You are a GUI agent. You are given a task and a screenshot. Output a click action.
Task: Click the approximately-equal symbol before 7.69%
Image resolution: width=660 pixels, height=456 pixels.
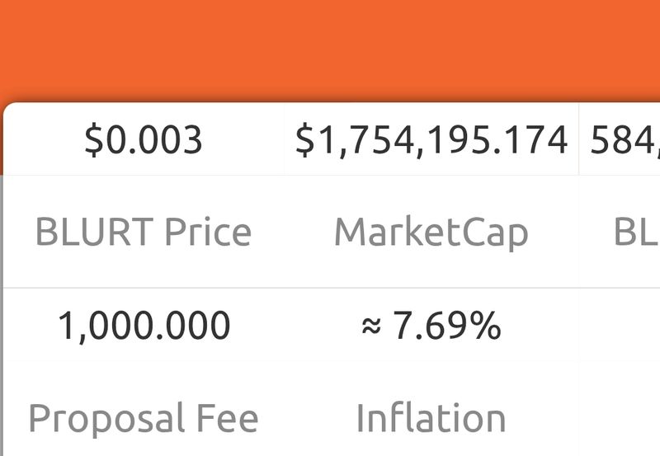pyautogui.click(x=371, y=328)
